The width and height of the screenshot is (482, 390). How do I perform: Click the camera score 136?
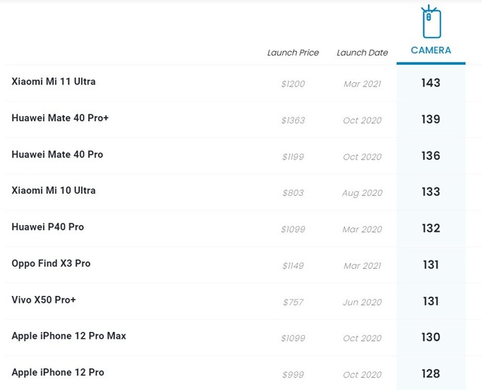(x=431, y=156)
